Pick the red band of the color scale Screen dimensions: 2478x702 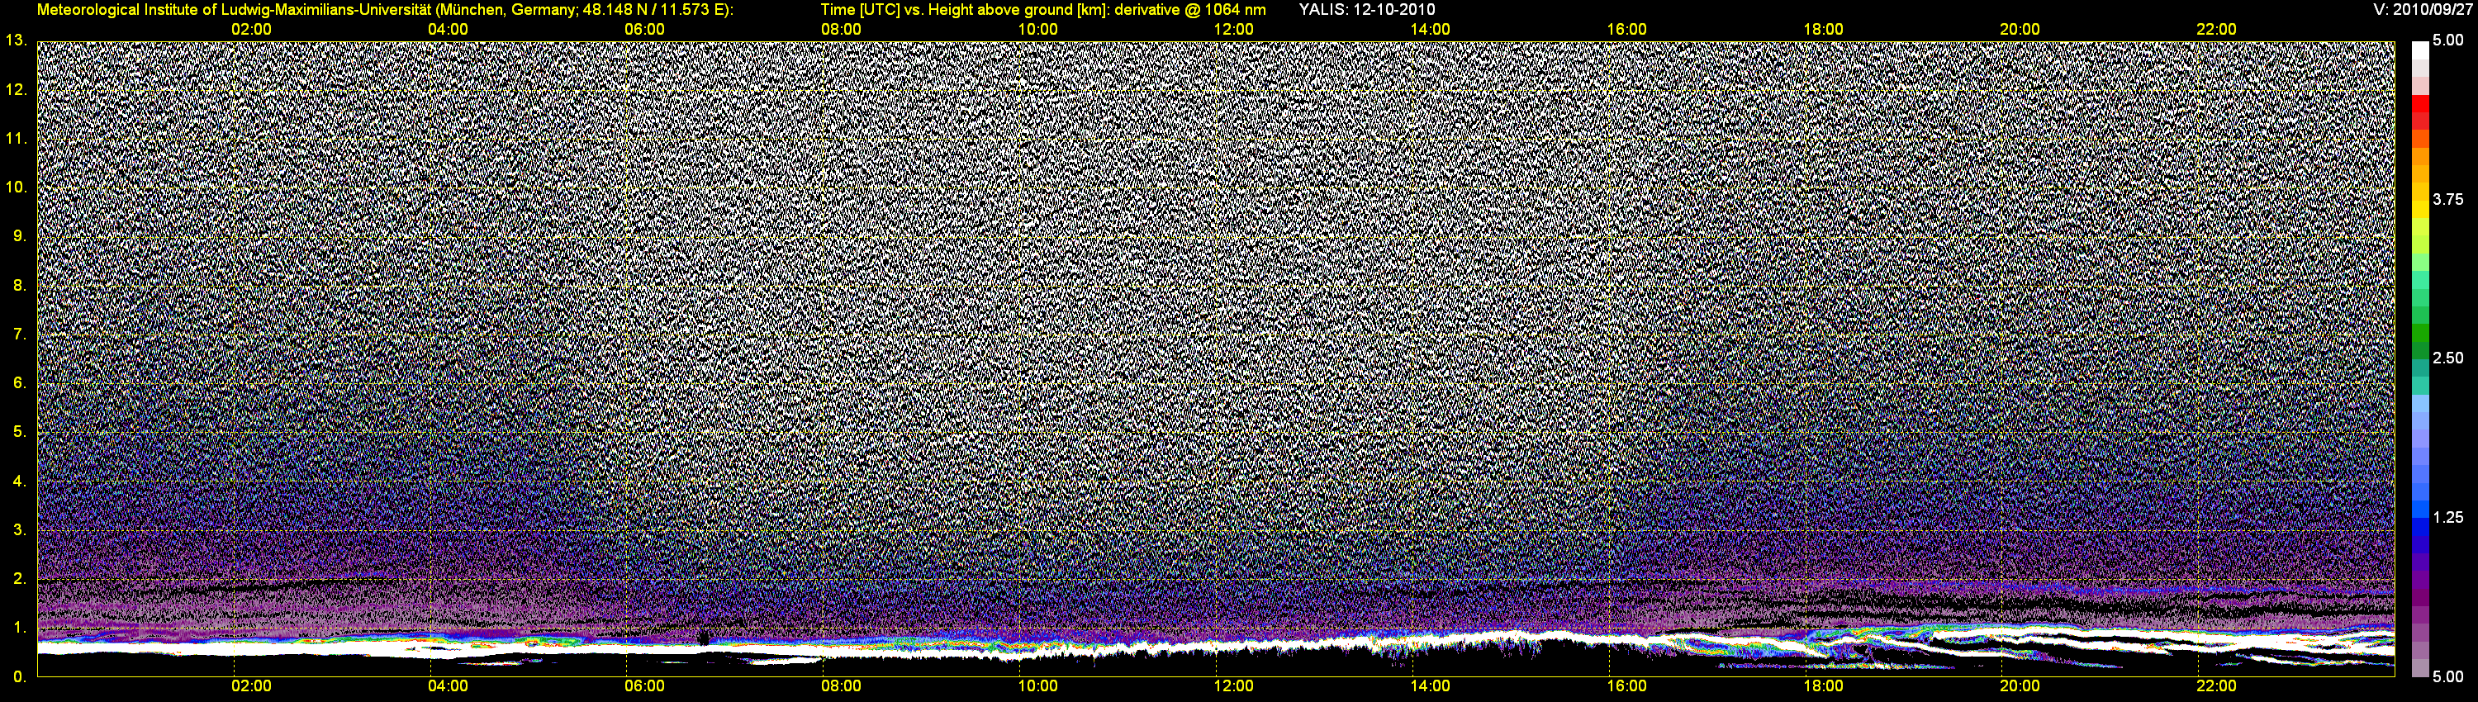pyautogui.click(x=2419, y=106)
